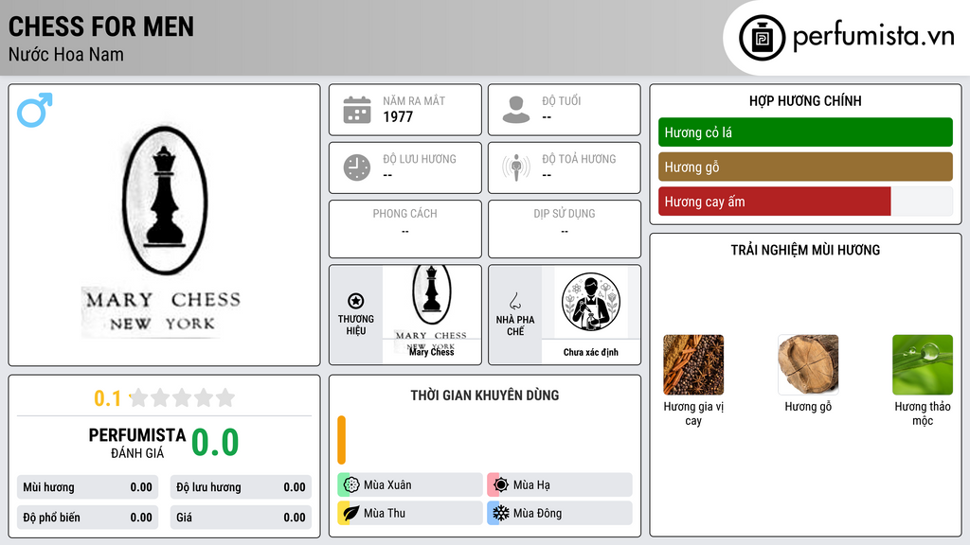Select the Mùa Đông season button
This screenshot has height=545, width=970.
pos(560,513)
